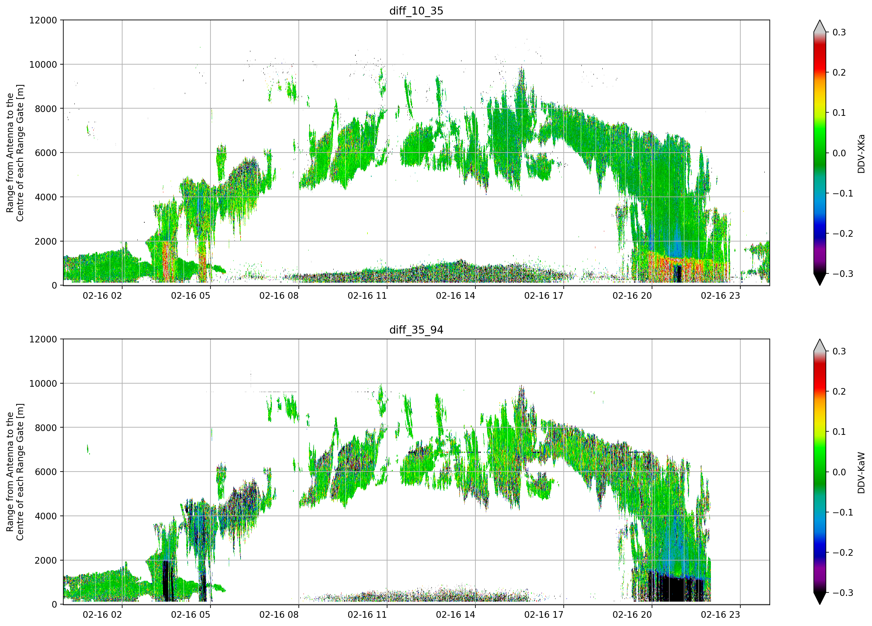Click the diff_35_94 y-axis range label
Image resolution: width=872 pixels, height=626 pixels.
[15, 472]
